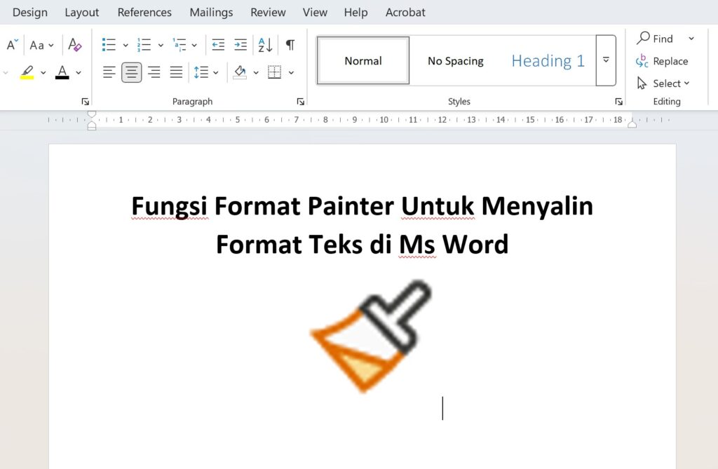Open the Change Case Aa button

point(41,46)
